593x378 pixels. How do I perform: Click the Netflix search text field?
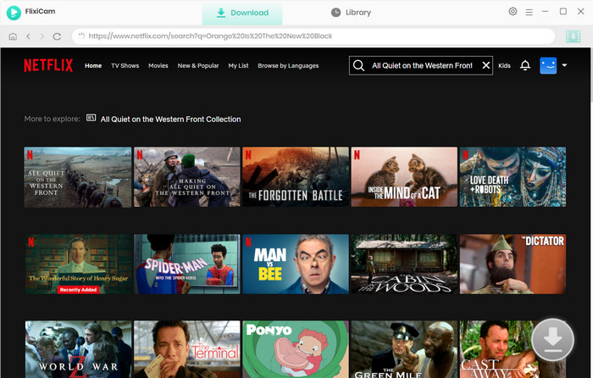pyautogui.click(x=422, y=65)
